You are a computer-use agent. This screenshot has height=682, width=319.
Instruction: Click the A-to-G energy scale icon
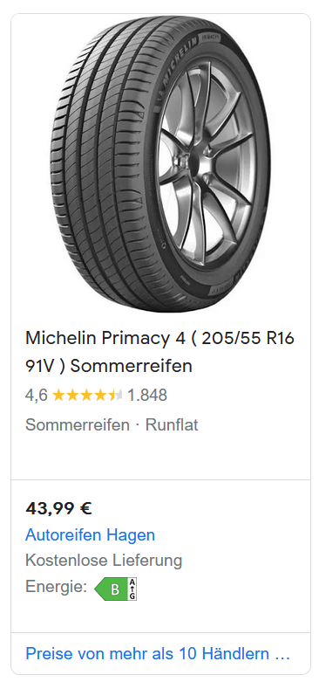(x=132, y=589)
